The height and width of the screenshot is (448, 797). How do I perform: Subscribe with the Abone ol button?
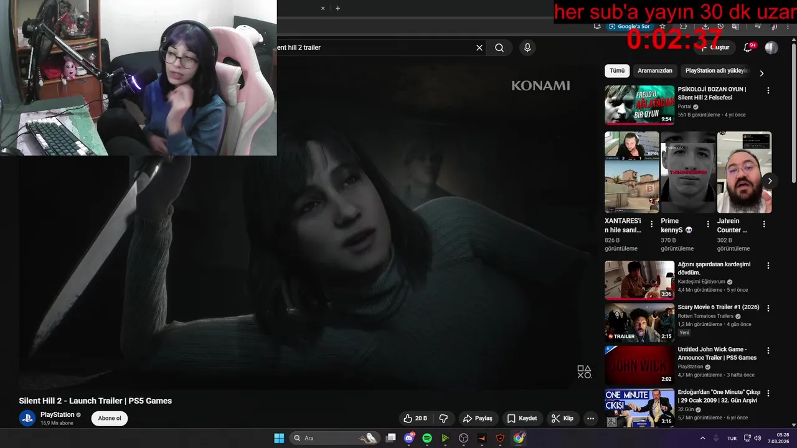tap(110, 418)
